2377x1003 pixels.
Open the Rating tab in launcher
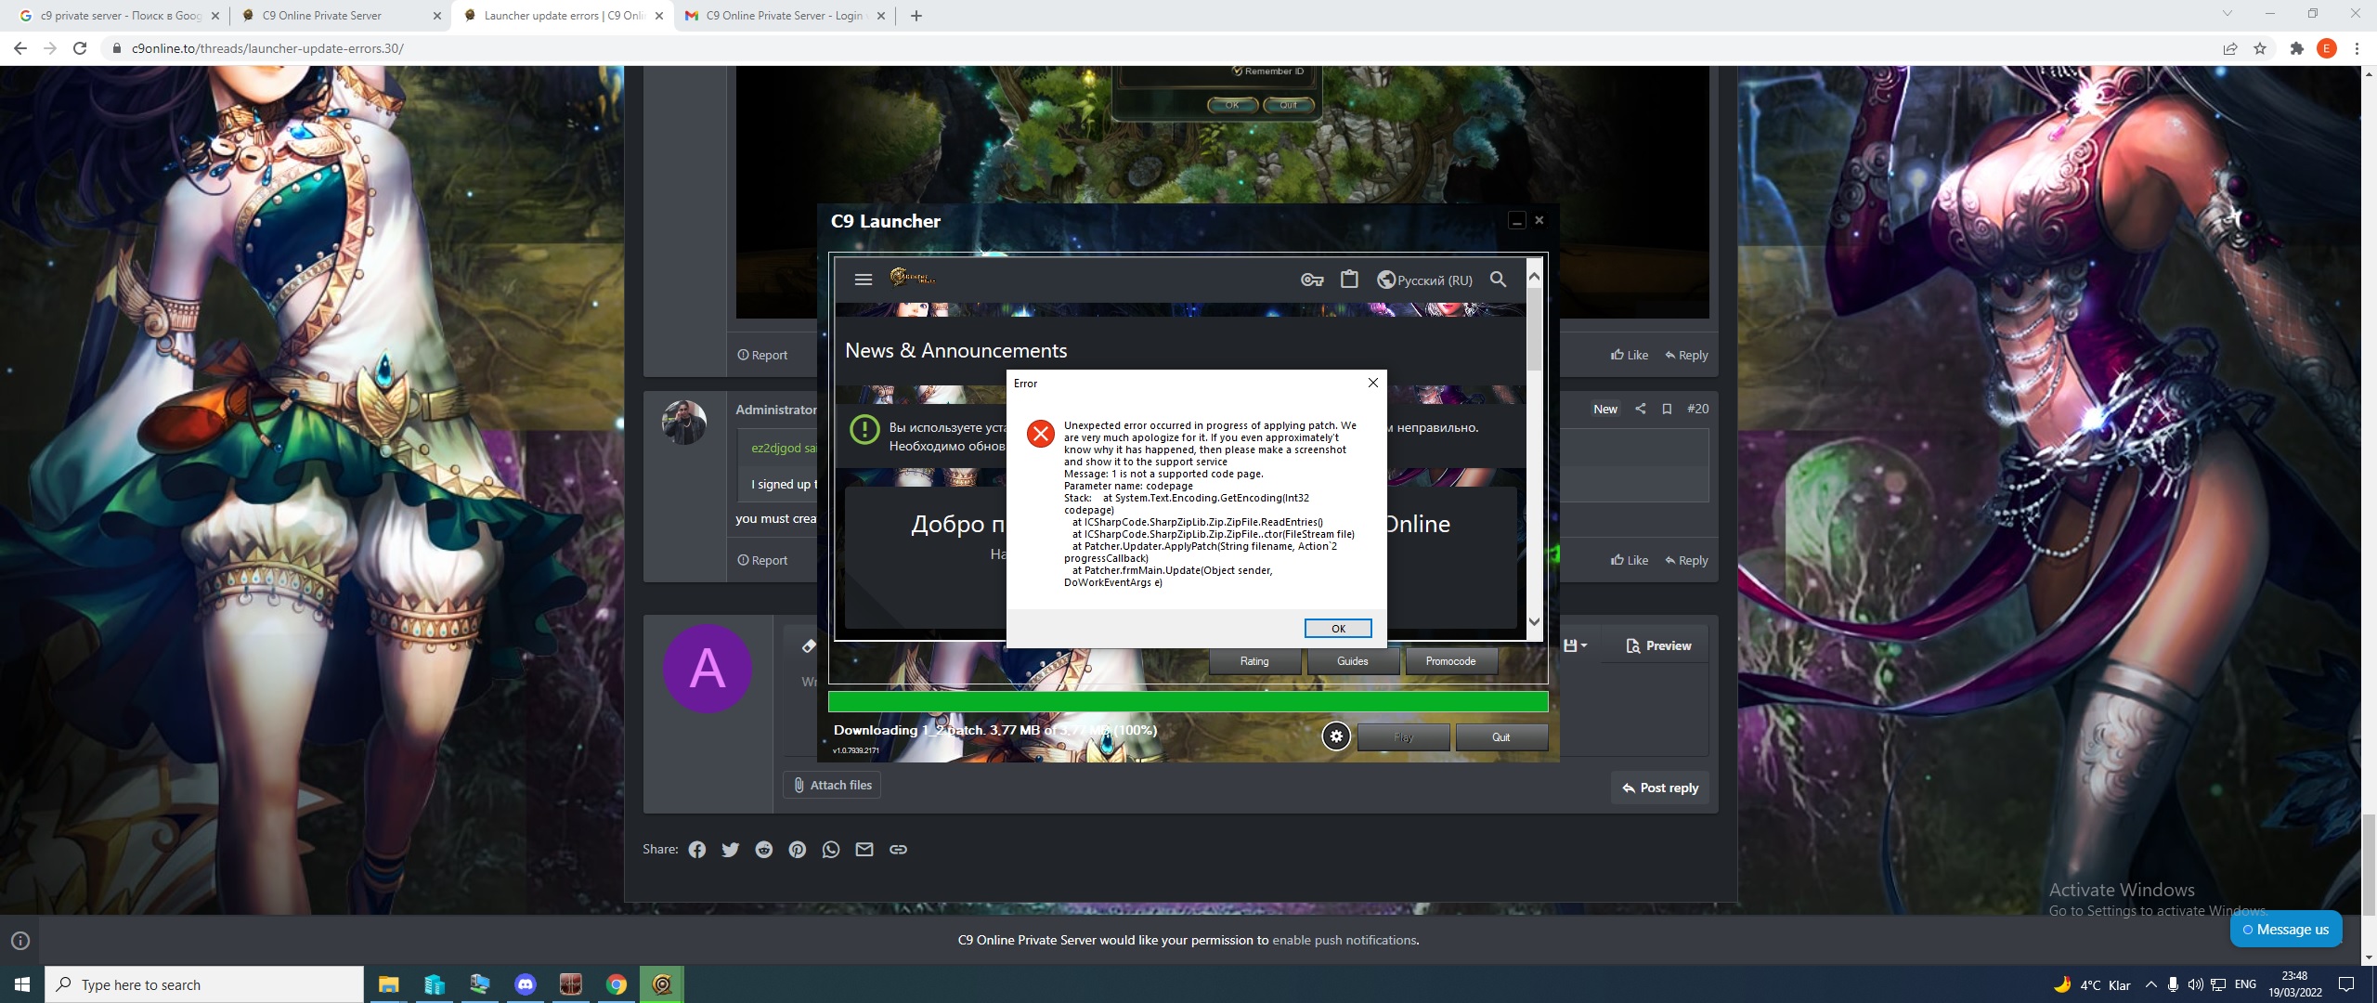tap(1254, 661)
